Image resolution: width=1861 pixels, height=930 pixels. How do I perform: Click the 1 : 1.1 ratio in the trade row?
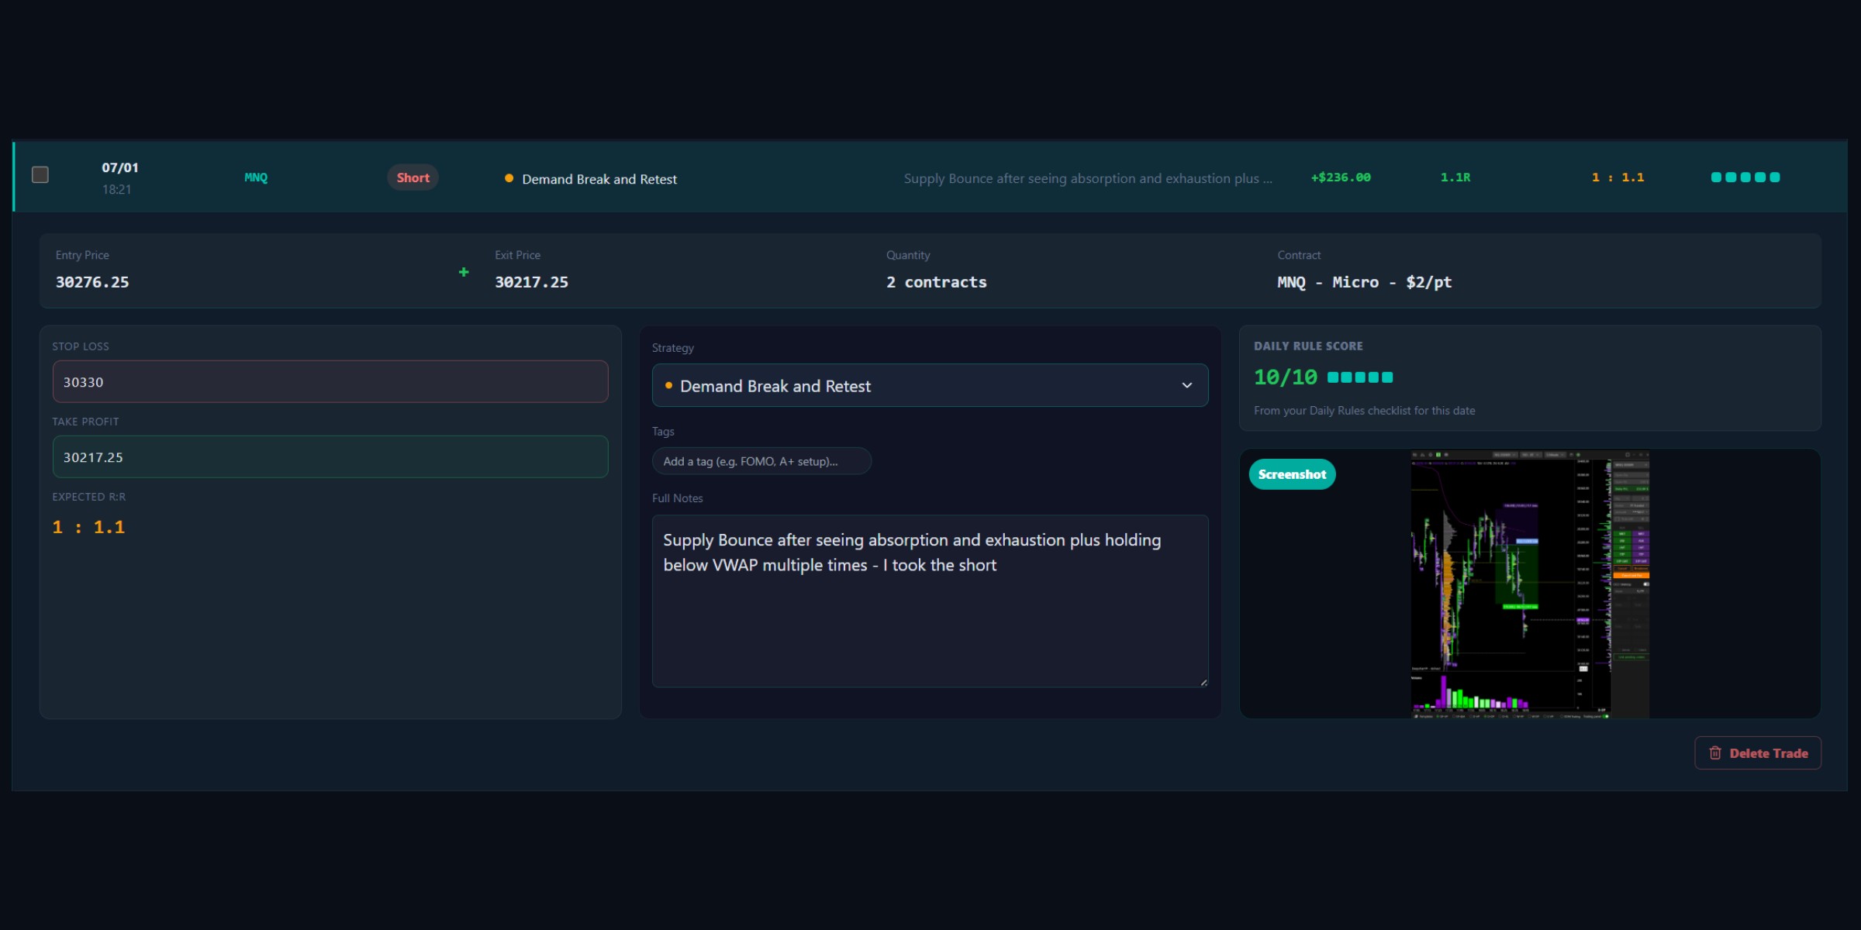[x=1618, y=177]
